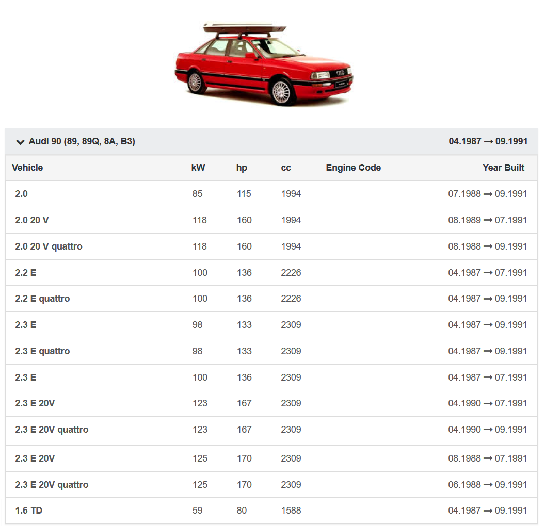Click the 80 hp value in 1.6 TD row
545x526 pixels.
click(x=242, y=511)
